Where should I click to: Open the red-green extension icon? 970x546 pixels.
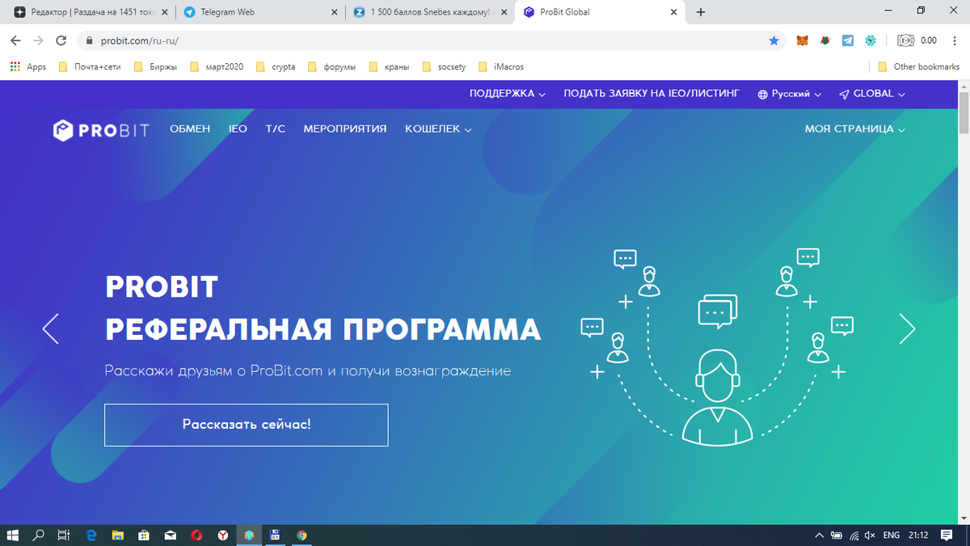click(x=825, y=40)
